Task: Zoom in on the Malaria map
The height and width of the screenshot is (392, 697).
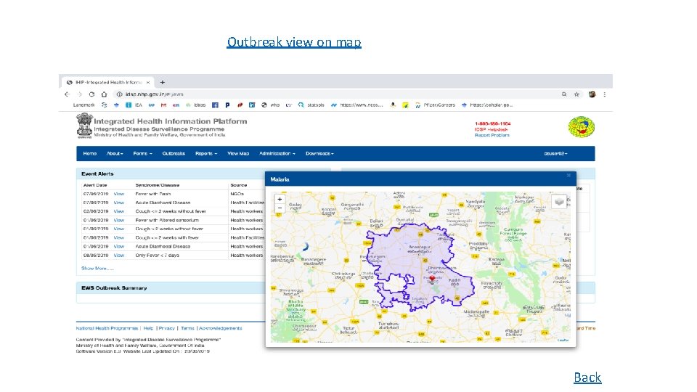Action: tap(280, 200)
